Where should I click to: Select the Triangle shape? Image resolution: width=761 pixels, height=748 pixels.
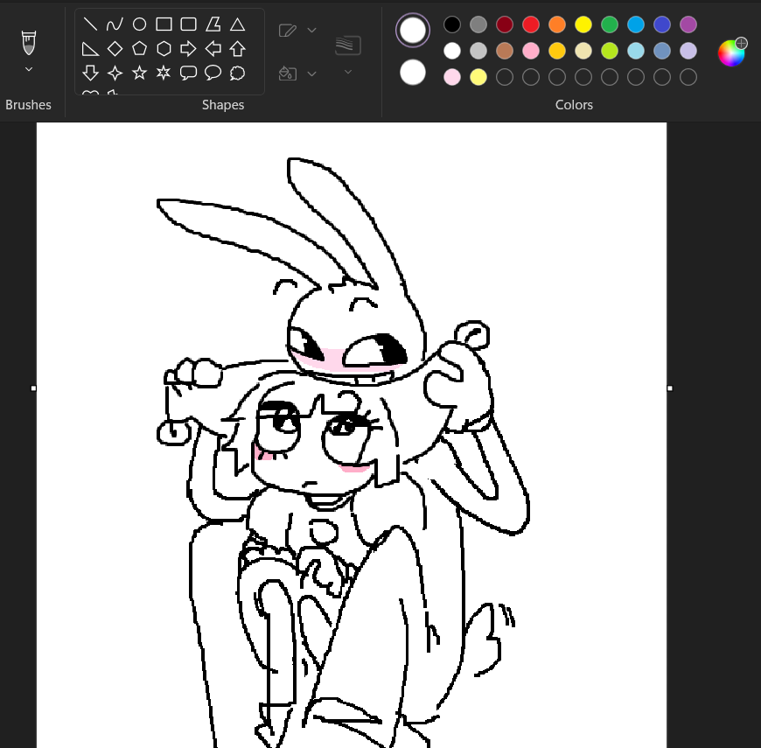(237, 24)
